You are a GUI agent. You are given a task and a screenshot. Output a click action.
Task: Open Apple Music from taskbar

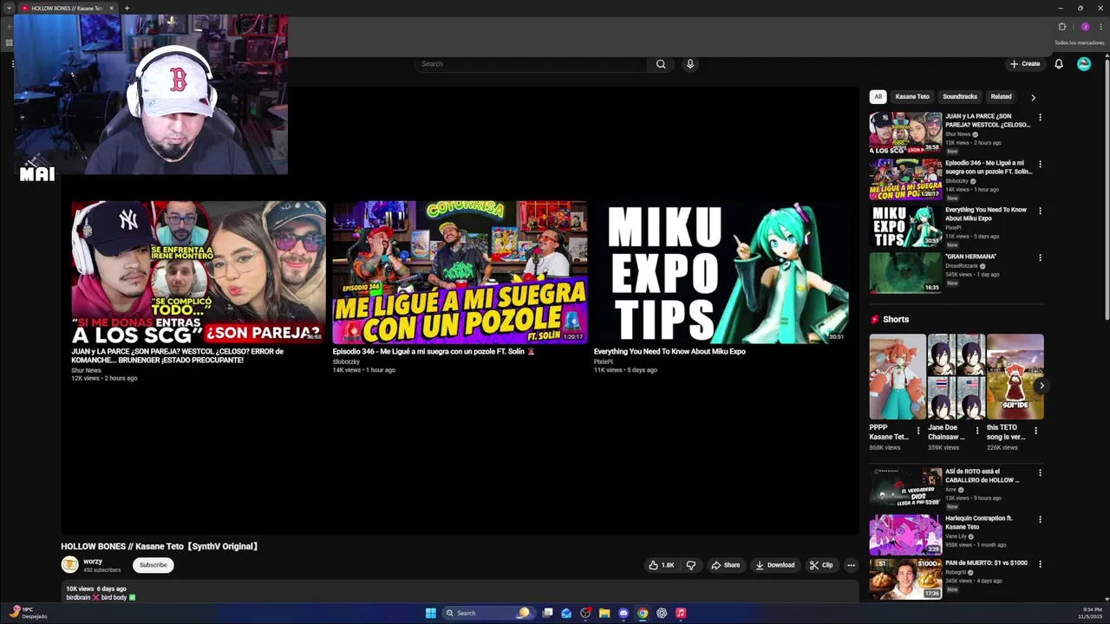681,613
